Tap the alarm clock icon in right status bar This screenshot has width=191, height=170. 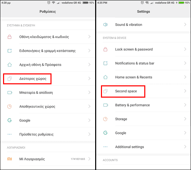tap(142, 3)
